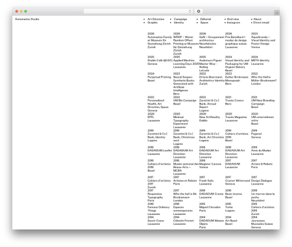
Task: Open WROP – Water Random Offset Printing project
Action: click(186, 44)
